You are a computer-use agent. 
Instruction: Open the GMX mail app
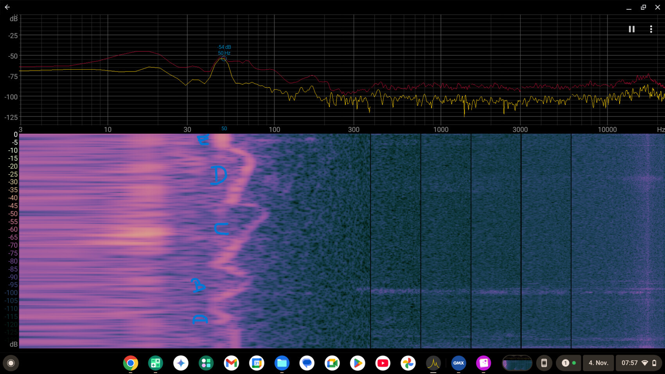click(x=458, y=363)
